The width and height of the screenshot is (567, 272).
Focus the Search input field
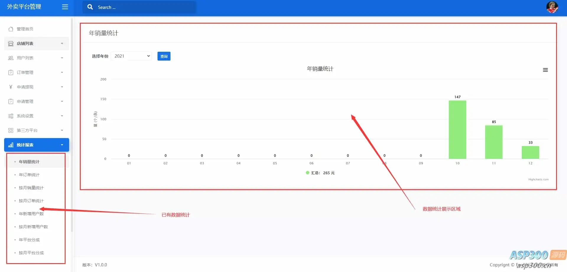(x=145, y=7)
